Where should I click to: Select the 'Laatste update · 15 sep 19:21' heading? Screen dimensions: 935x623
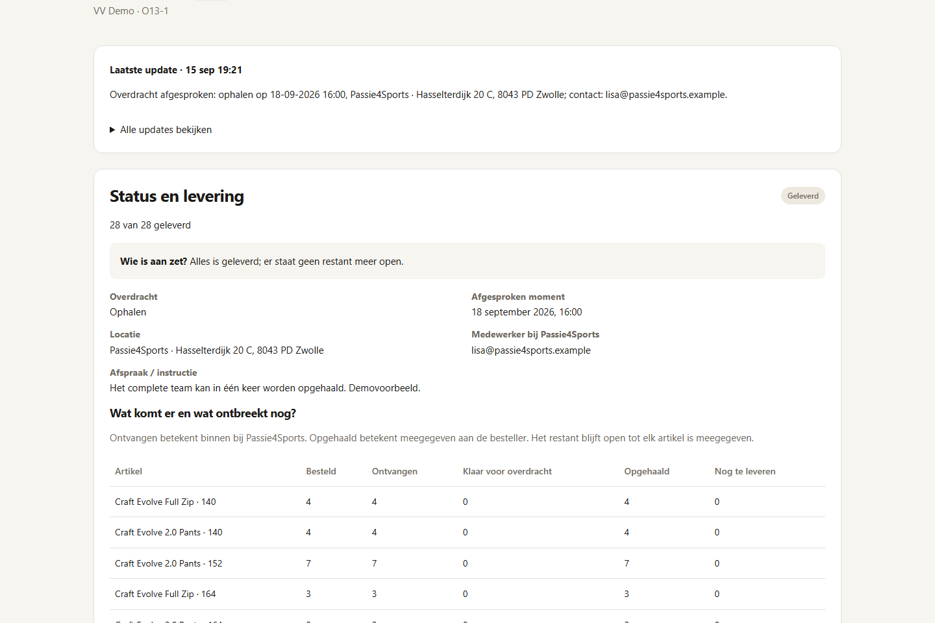[x=176, y=70]
